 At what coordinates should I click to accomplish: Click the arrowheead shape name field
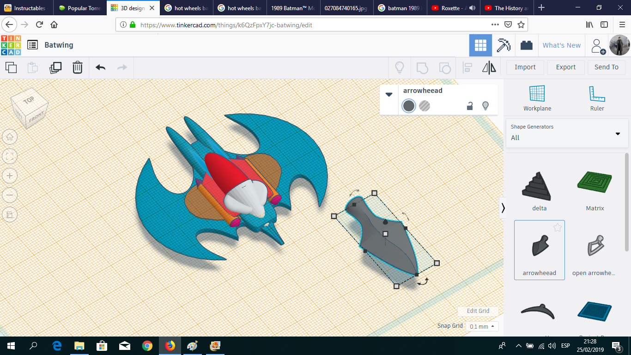point(423,91)
